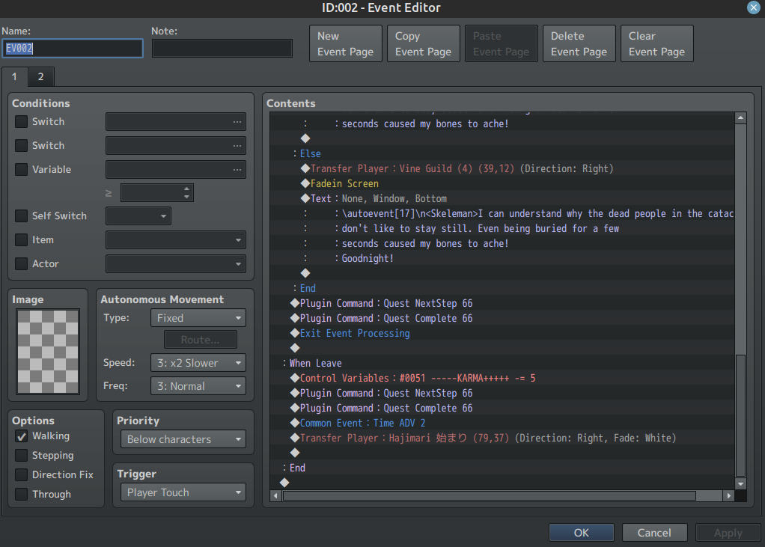Increase the variable value stepper
Screen dimensions: 765x547
point(186,189)
